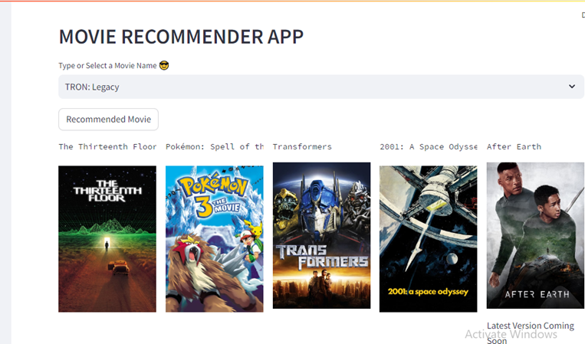Viewport: 585px width, 344px height.
Task: Open the movie name dropdown chevron
Action: point(571,87)
